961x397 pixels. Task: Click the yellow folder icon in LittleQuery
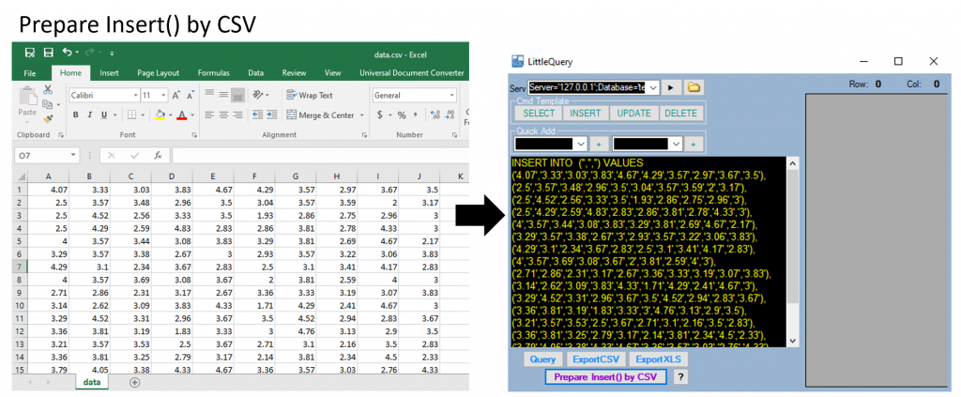[x=694, y=87]
